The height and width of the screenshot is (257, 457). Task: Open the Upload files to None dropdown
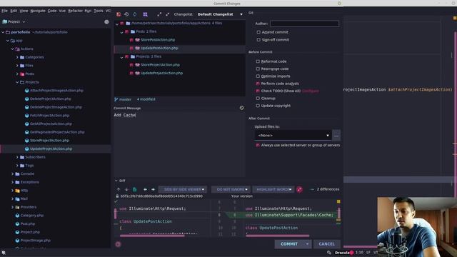(293, 135)
